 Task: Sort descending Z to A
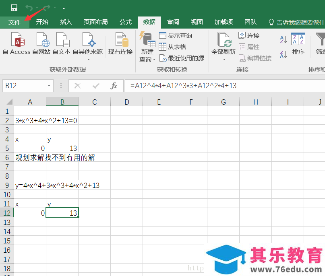(284, 54)
